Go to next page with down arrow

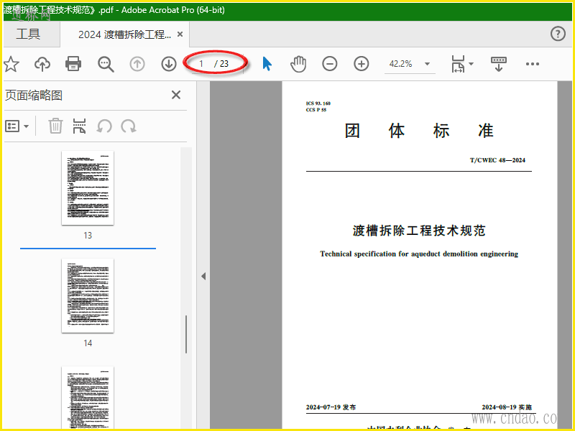tap(169, 64)
